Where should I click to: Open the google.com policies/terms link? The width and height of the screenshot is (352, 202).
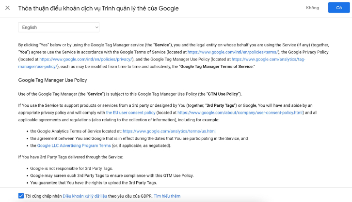tap(233, 52)
